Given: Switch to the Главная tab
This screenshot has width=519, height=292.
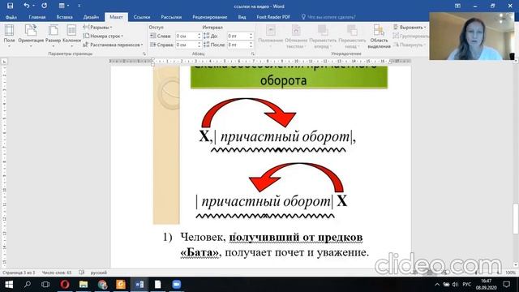Looking at the screenshot, I should click(36, 17).
